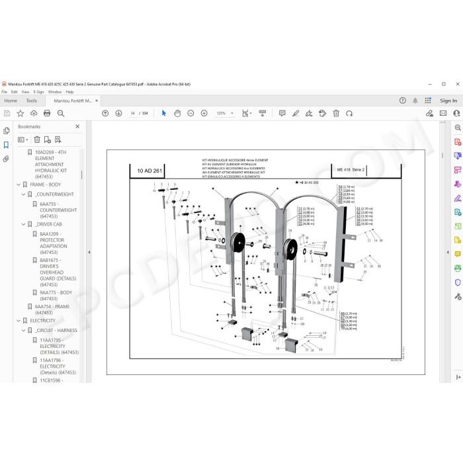This screenshot has height=463, width=463.
Task: Find the current bookmark icon
Action: point(58,140)
